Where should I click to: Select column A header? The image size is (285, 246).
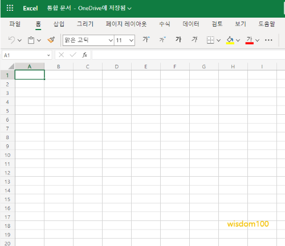pos(30,66)
